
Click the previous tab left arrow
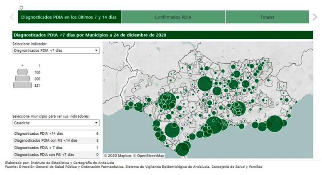[x=12, y=17]
